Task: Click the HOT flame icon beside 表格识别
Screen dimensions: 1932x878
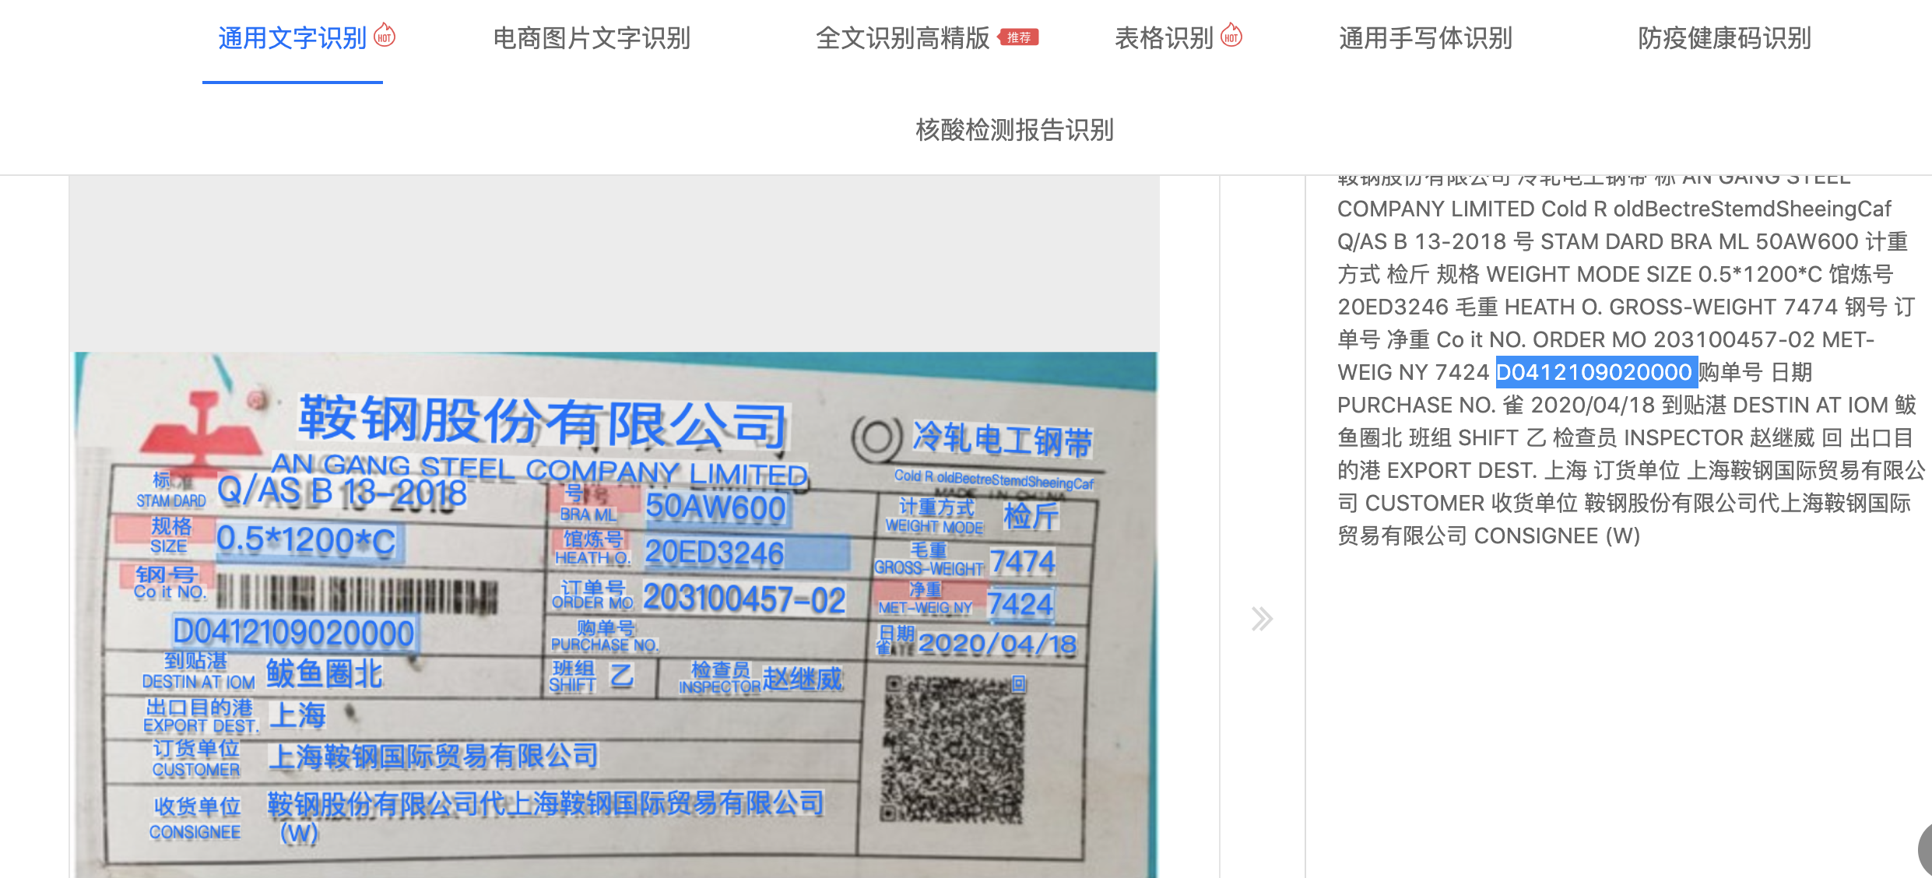Action: [x=1231, y=35]
